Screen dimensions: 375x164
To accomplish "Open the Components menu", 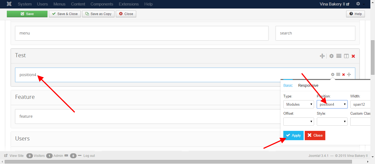I will click(x=102, y=4).
